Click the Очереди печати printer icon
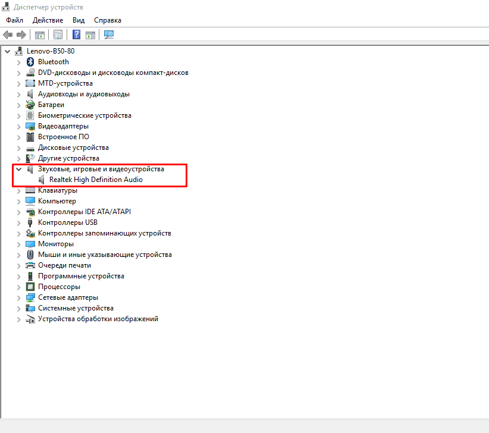The height and width of the screenshot is (433, 489). click(30, 265)
